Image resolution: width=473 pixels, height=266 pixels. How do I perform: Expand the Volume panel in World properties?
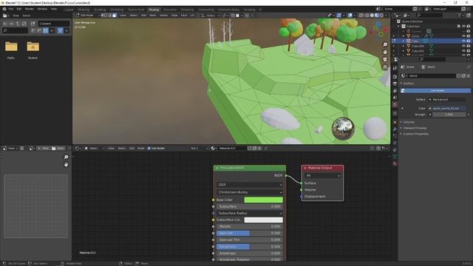tap(409, 122)
